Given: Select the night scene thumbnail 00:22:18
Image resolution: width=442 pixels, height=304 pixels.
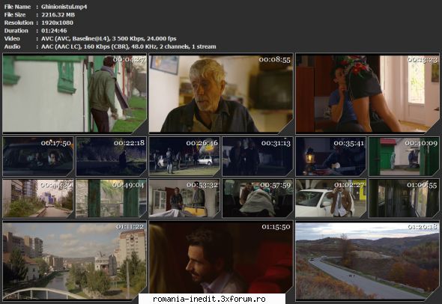Looking at the screenshot, I should (x=112, y=156).
